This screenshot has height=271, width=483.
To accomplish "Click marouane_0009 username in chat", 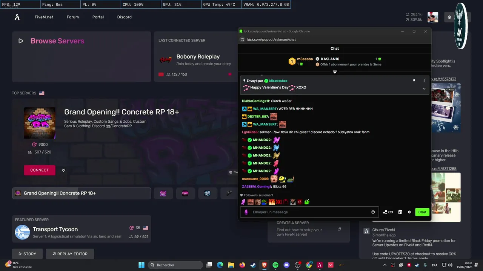I will pyautogui.click(x=255, y=179).
